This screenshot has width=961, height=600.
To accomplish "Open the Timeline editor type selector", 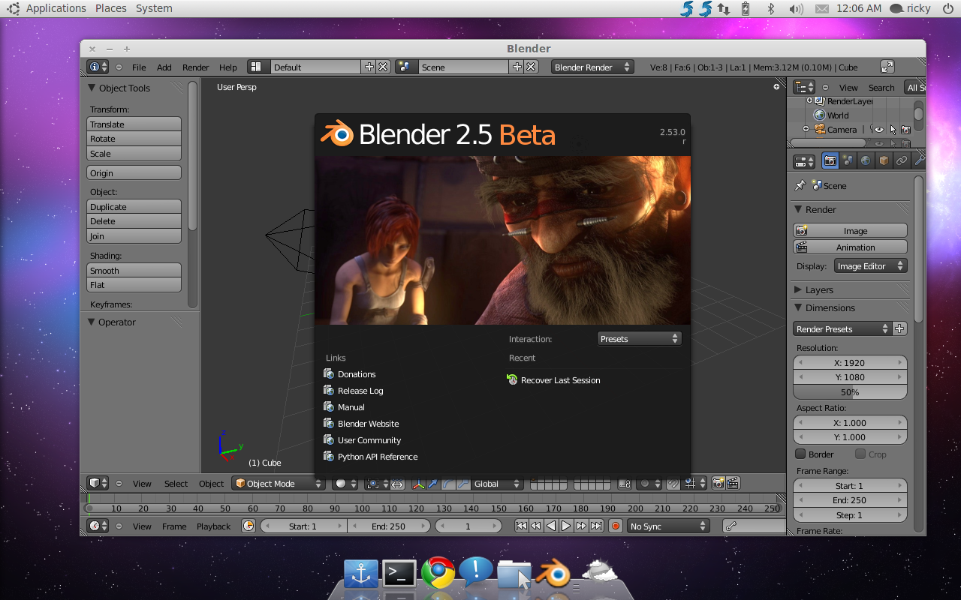I will click(x=98, y=526).
